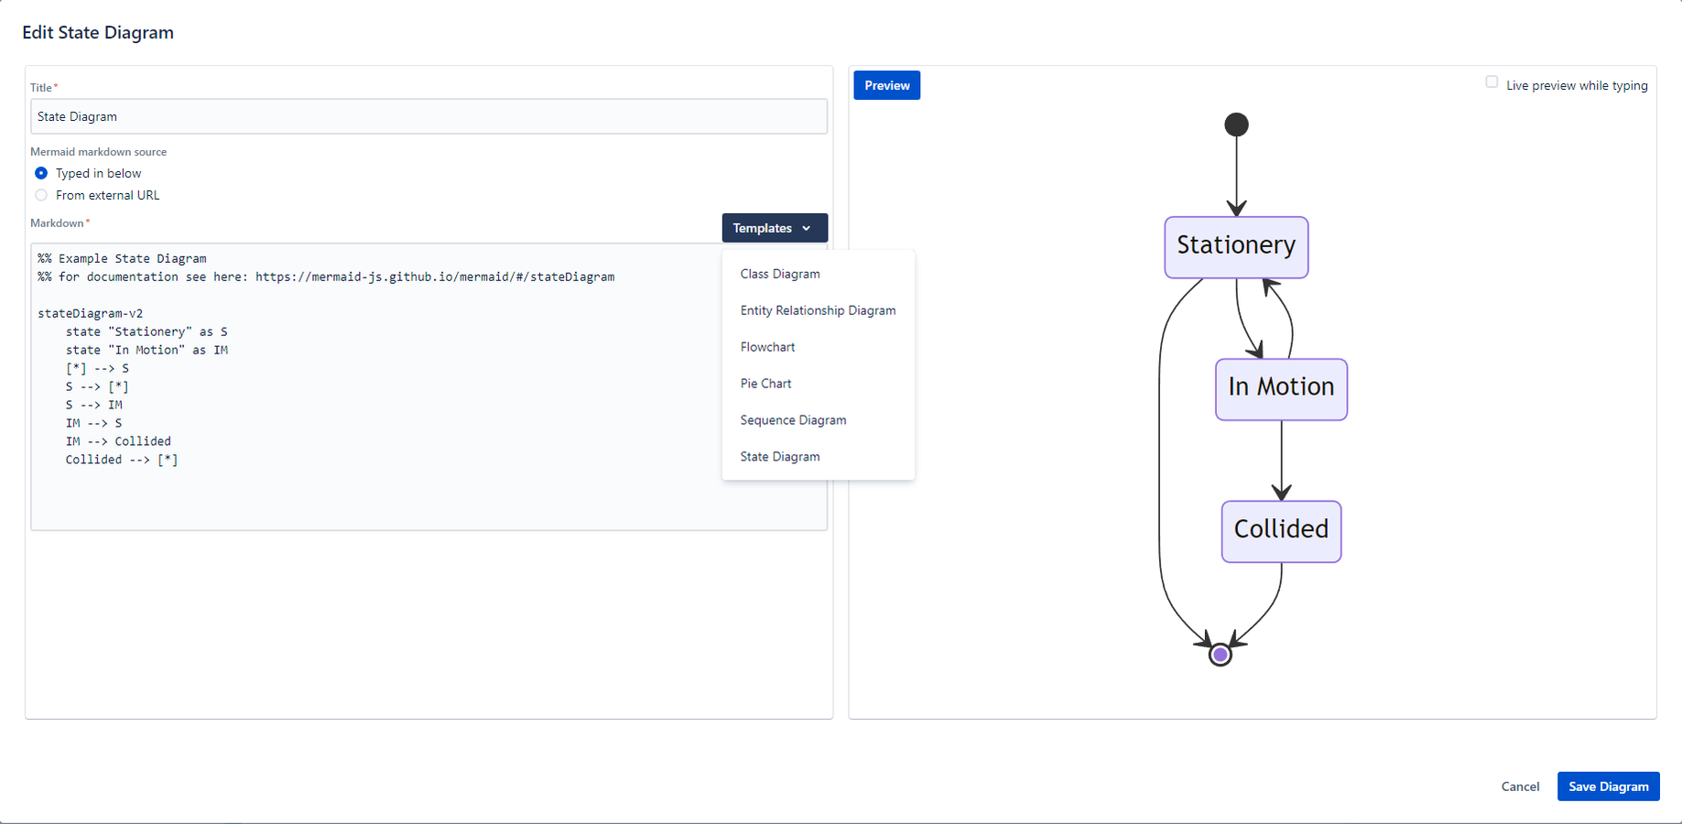
Task: Enable 'Live preview while typing' checkbox
Action: click(1492, 82)
